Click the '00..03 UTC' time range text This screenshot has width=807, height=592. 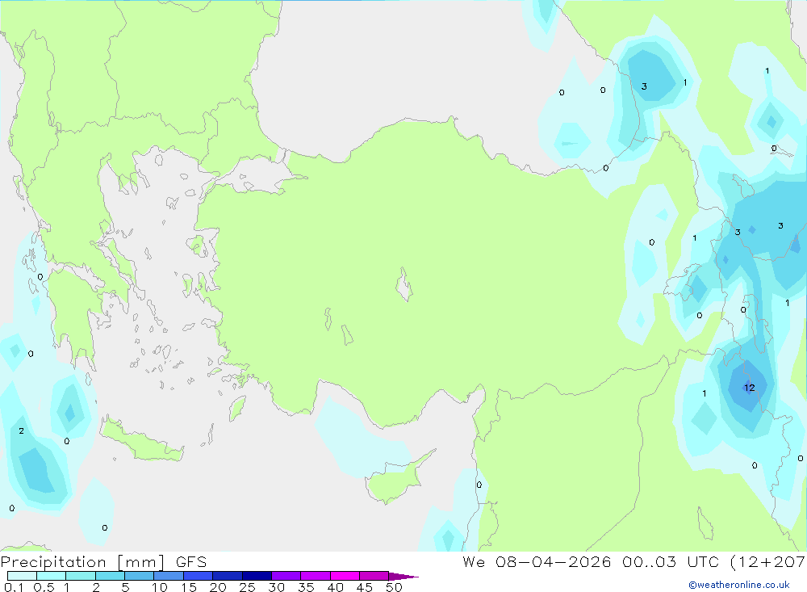(x=670, y=561)
